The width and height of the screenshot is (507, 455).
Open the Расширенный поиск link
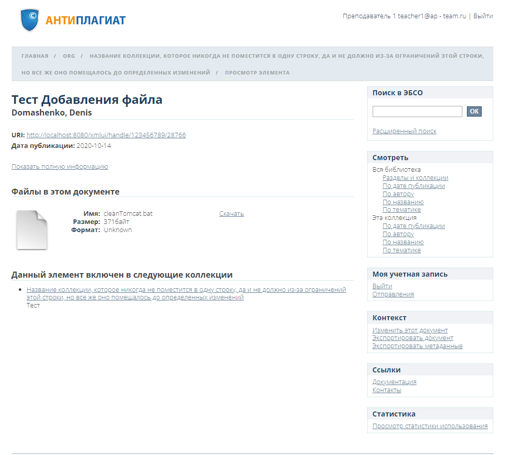[x=404, y=131]
